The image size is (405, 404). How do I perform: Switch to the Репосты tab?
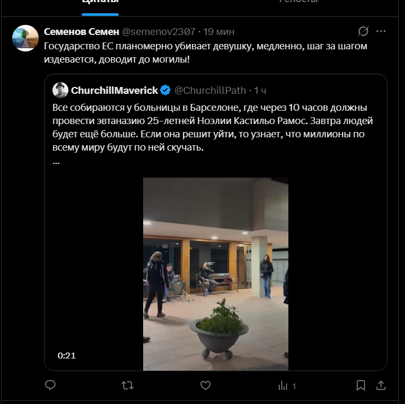coord(298,3)
